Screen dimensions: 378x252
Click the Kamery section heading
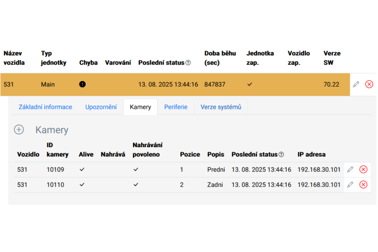coord(52,130)
